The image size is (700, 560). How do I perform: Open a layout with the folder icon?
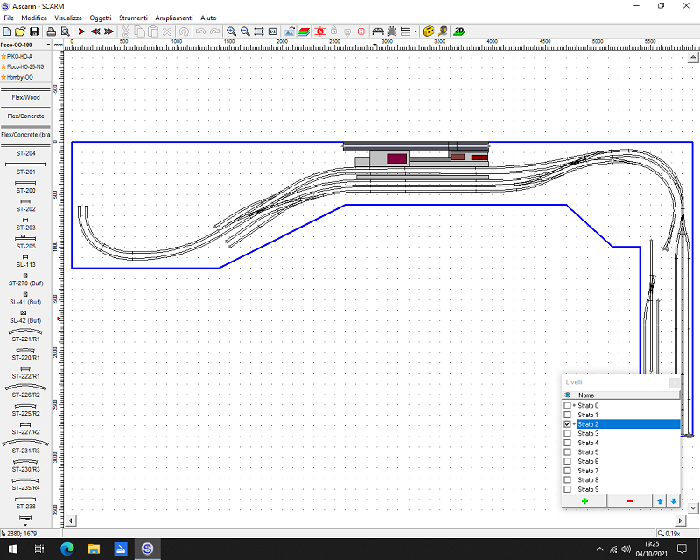(x=20, y=31)
